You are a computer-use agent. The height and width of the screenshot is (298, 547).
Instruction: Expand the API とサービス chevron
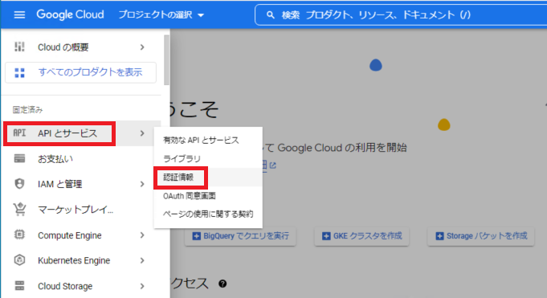[x=142, y=133]
